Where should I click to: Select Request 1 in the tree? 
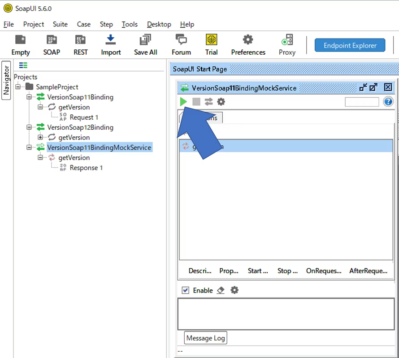click(84, 117)
